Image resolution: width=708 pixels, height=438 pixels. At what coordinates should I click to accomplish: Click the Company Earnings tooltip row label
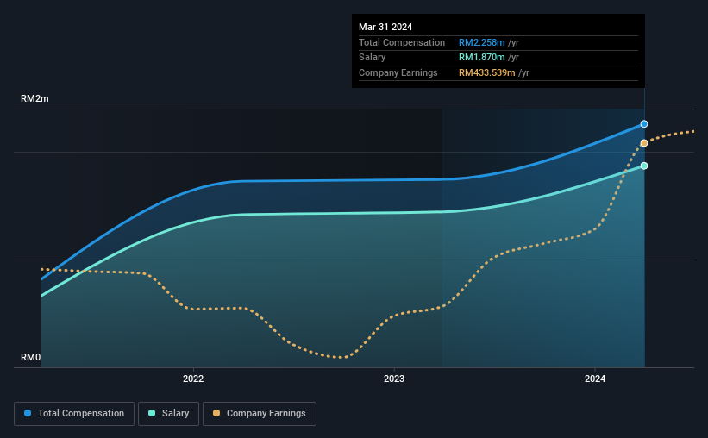pos(398,72)
